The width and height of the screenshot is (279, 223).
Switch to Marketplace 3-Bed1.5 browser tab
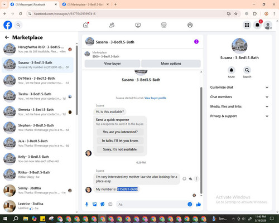click(85, 4)
